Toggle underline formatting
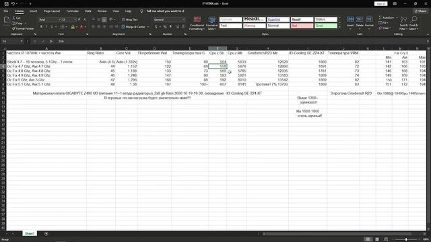431x242 pixels. click(52, 27)
